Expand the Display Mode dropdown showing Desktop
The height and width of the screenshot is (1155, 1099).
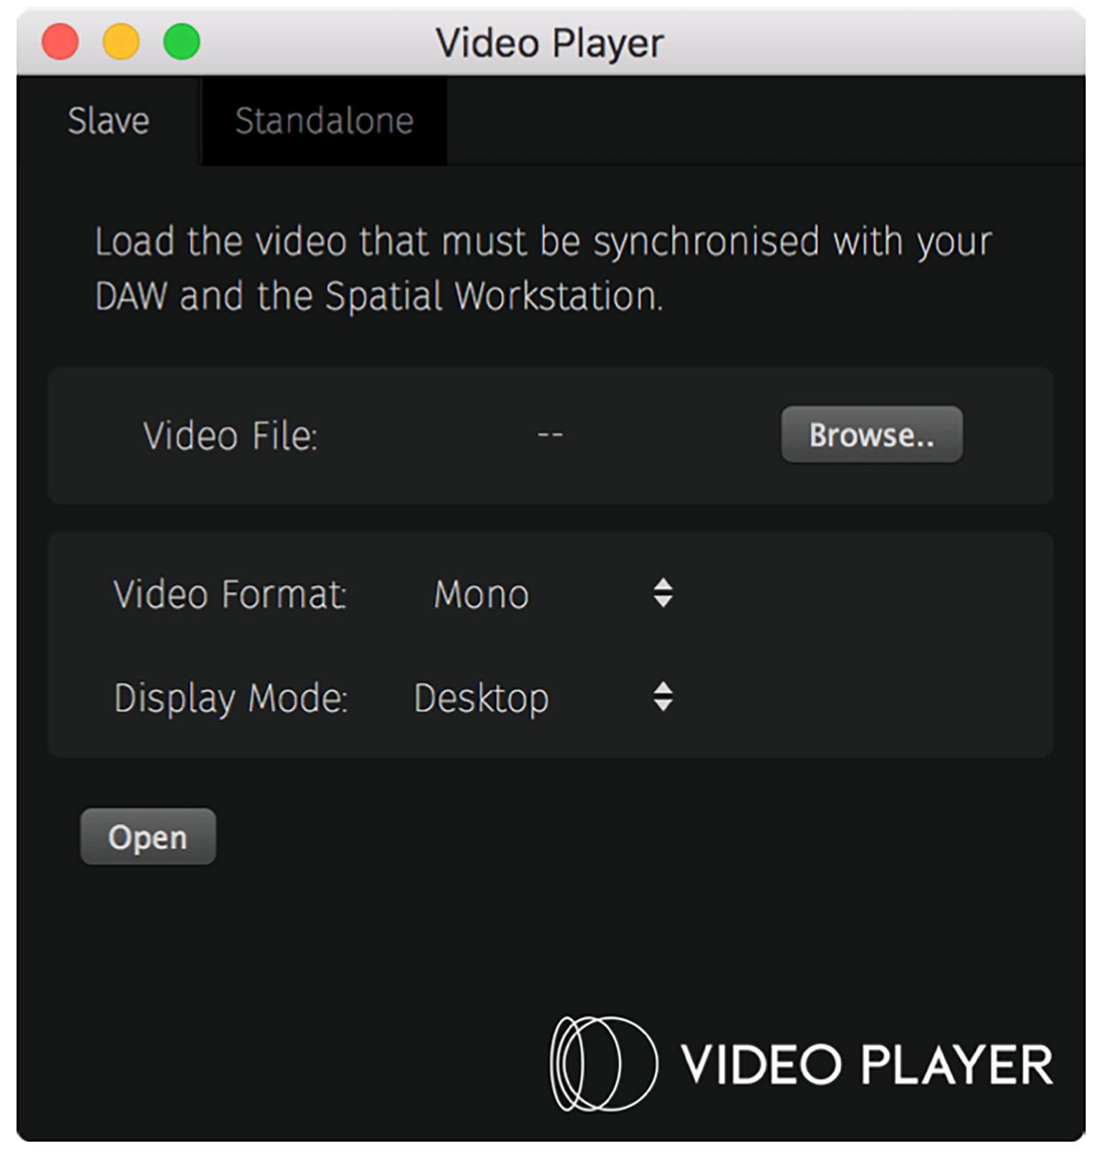tap(481, 698)
